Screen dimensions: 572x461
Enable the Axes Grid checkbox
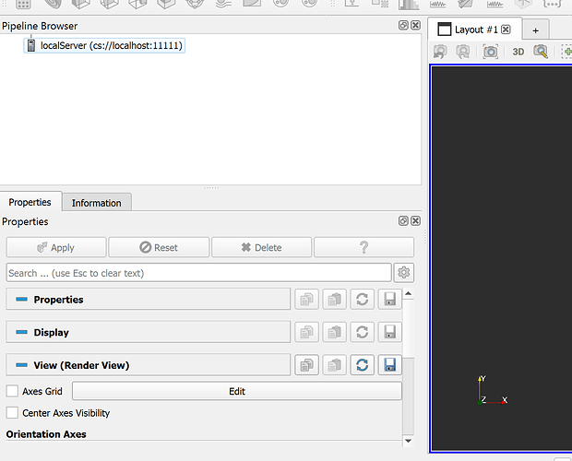12,391
